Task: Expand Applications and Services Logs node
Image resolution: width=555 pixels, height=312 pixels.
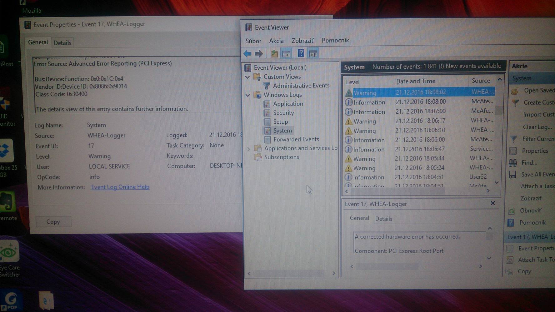Action: click(248, 149)
